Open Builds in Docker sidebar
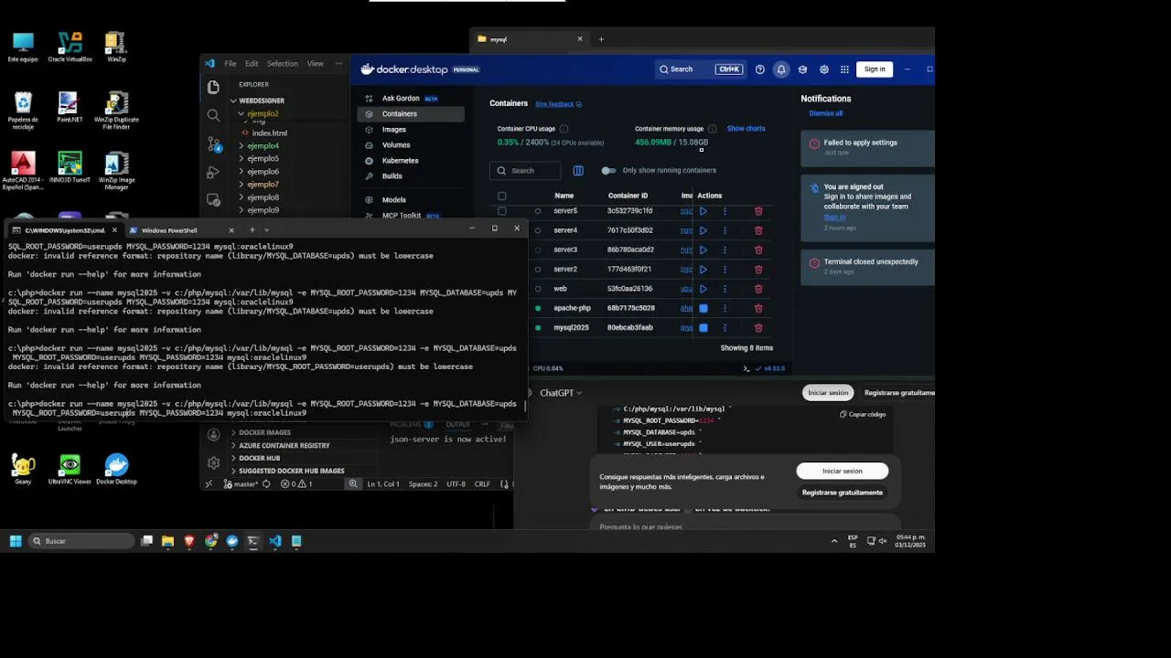1171x658 pixels. tap(411, 176)
